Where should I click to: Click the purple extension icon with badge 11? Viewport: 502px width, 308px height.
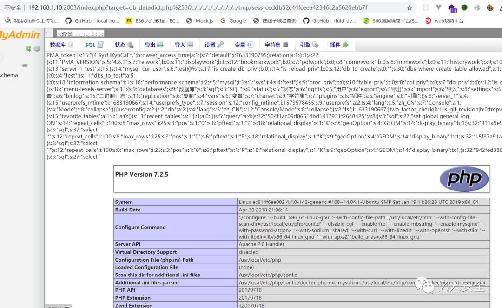pos(452,8)
